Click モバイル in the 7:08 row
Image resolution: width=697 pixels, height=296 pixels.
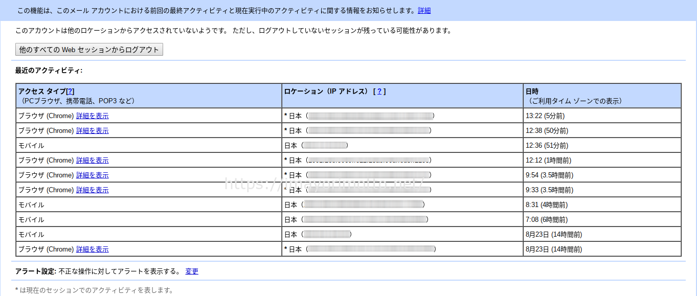coord(31,220)
